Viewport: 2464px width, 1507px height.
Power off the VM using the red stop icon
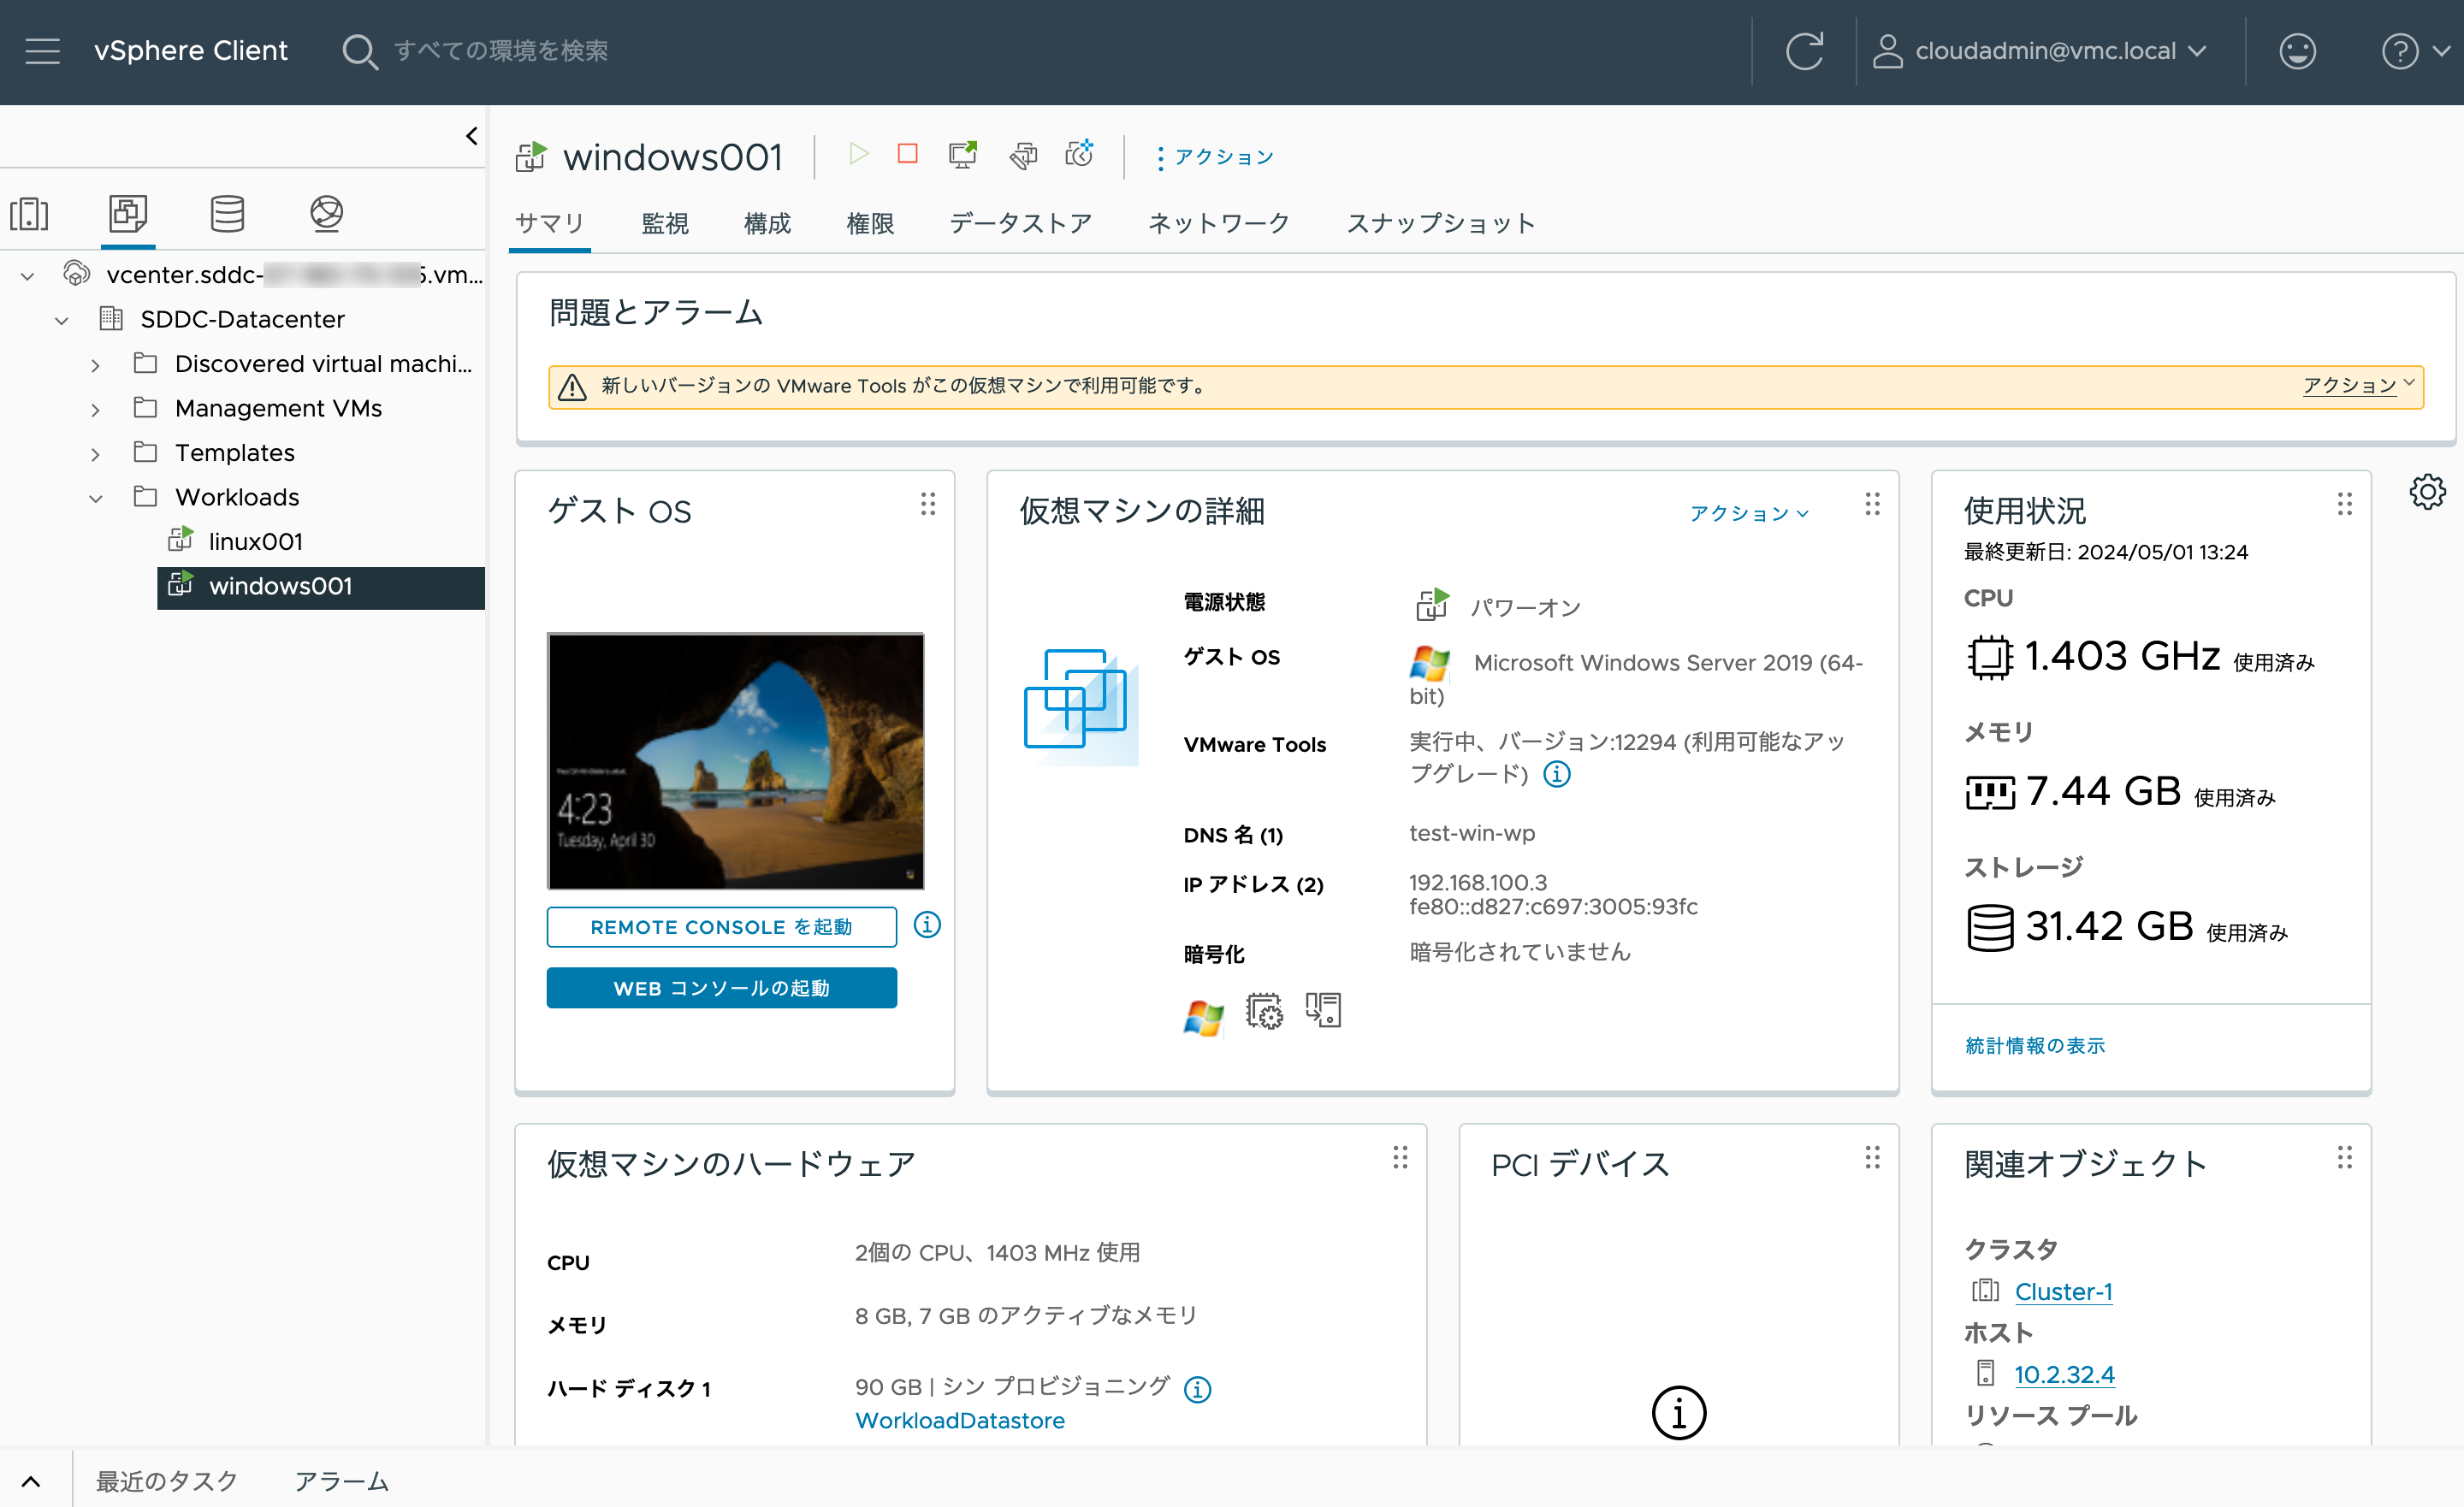[906, 155]
